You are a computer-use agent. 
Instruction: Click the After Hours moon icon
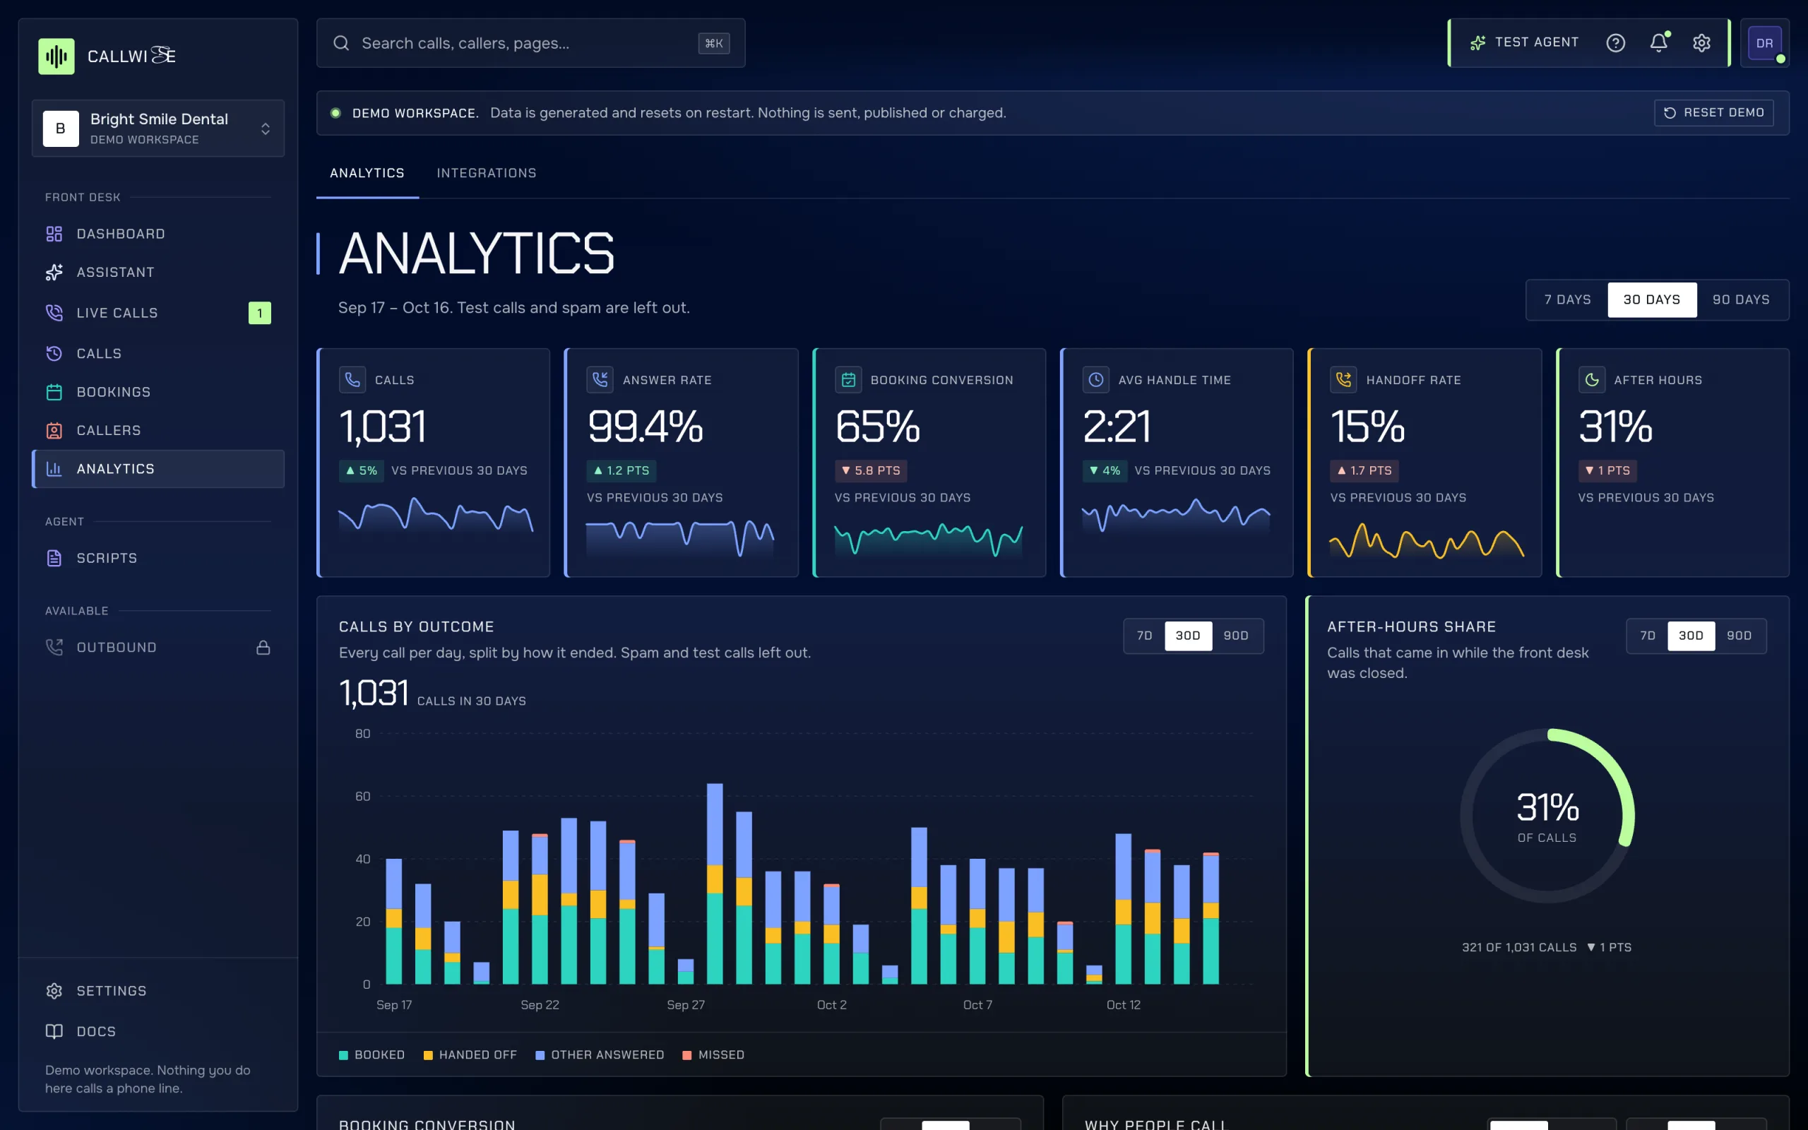(x=1591, y=380)
